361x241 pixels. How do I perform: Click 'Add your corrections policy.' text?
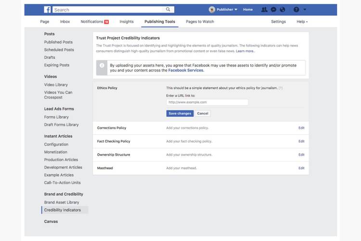tap(187, 128)
